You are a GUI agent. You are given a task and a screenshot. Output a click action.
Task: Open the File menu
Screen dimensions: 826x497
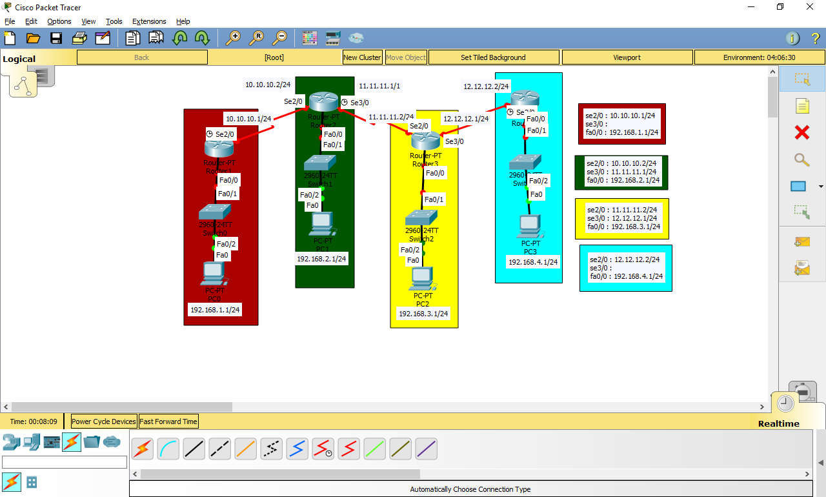[x=10, y=21]
